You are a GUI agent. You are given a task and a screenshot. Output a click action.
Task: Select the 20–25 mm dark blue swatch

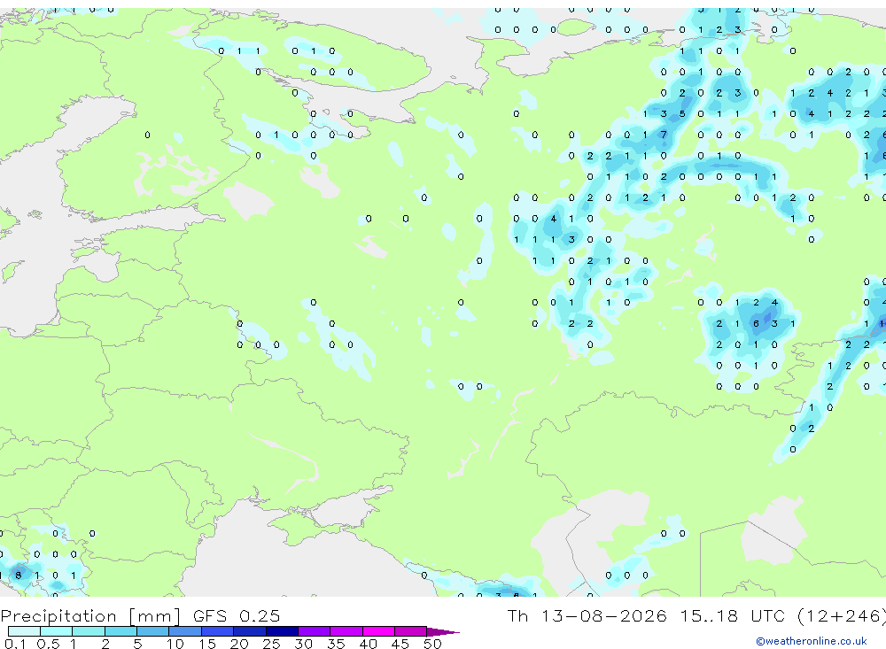pyautogui.click(x=249, y=631)
